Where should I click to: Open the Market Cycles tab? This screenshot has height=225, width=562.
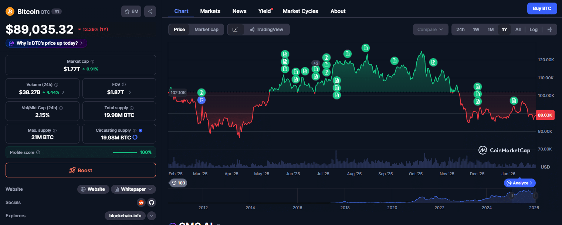coord(300,11)
